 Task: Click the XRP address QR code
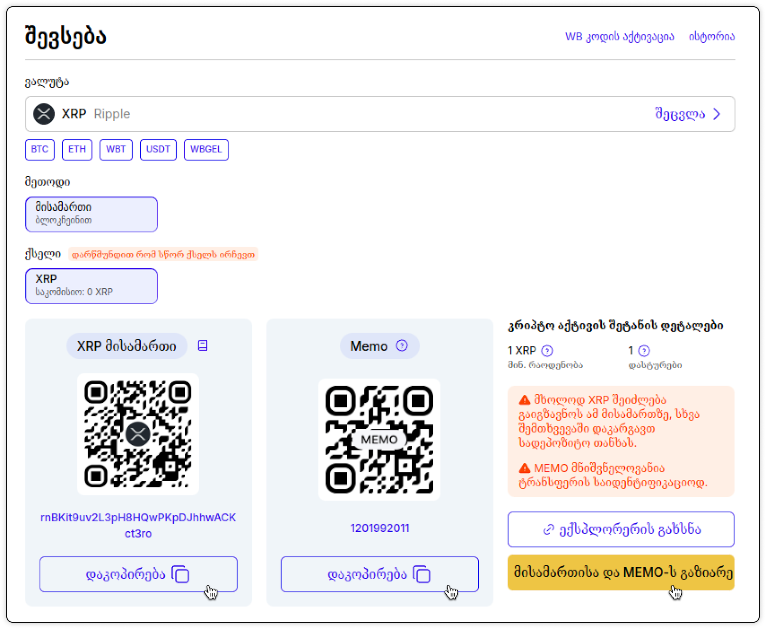pos(138,434)
